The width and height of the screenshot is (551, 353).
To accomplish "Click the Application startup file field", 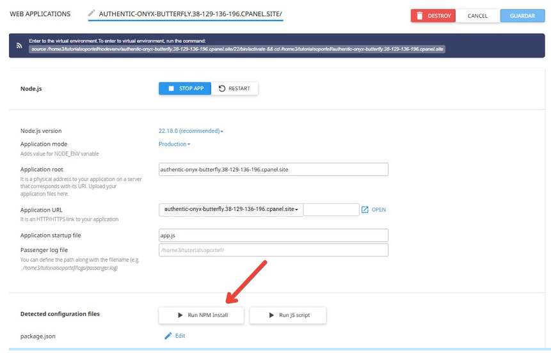I will pos(273,235).
